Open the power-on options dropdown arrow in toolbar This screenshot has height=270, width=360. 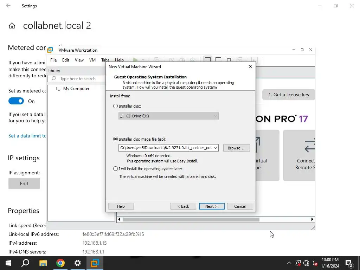pos(143,60)
